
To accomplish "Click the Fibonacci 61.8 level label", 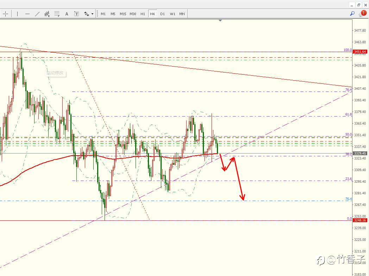I will tap(349, 114).
